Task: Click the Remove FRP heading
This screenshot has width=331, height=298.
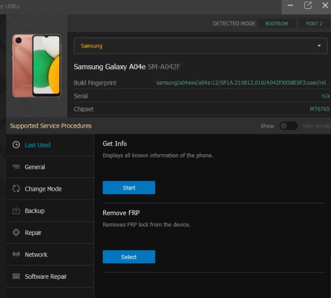Action: (x=121, y=213)
